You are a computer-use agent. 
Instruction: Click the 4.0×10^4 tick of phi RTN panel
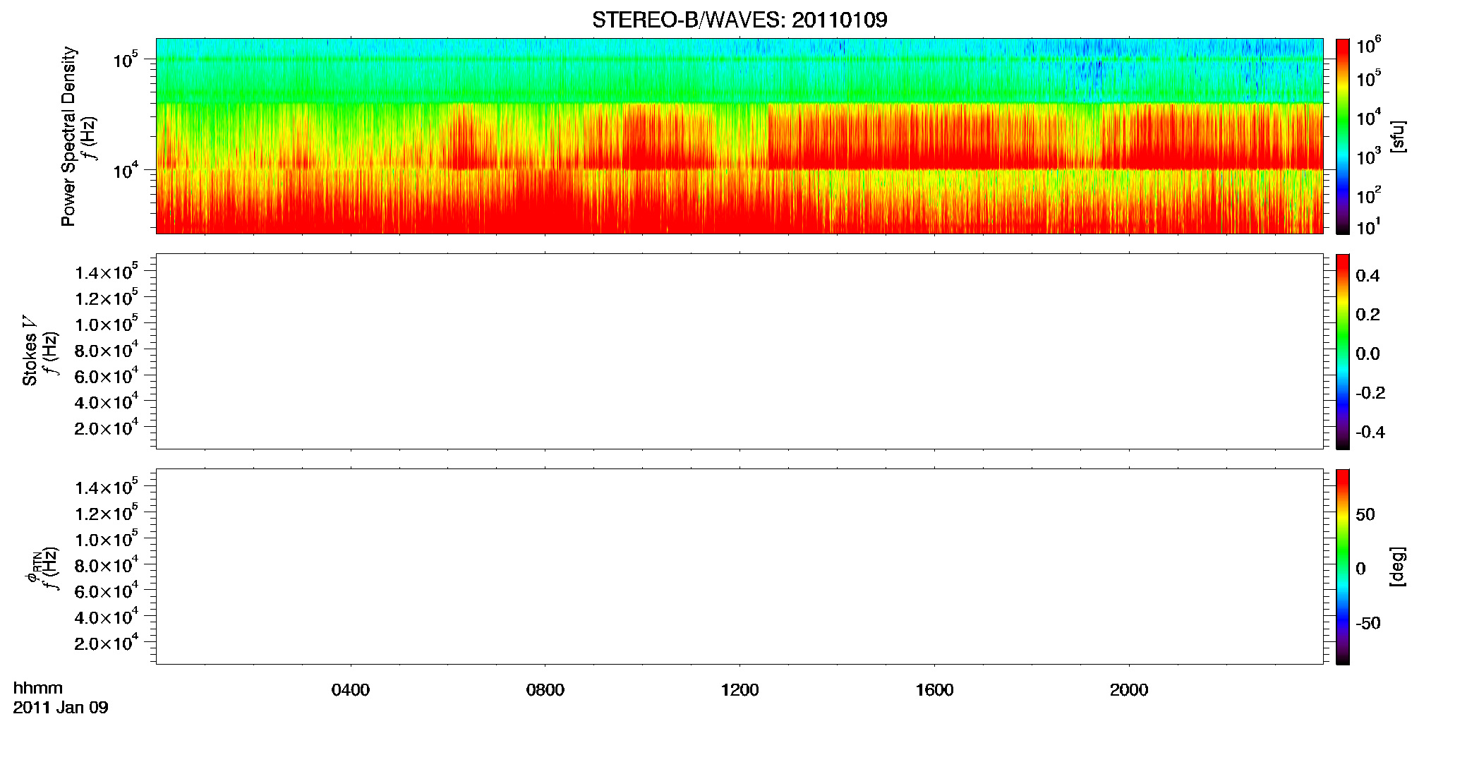click(107, 617)
